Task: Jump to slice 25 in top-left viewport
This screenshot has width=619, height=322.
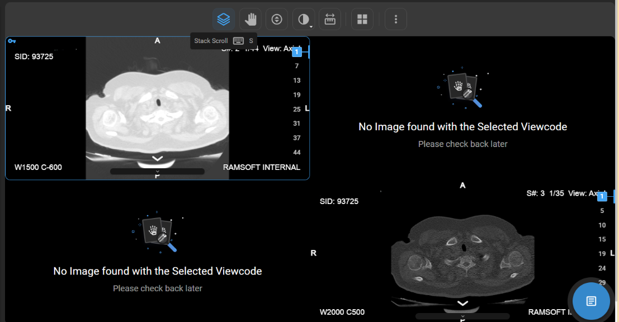Action: pos(297,109)
